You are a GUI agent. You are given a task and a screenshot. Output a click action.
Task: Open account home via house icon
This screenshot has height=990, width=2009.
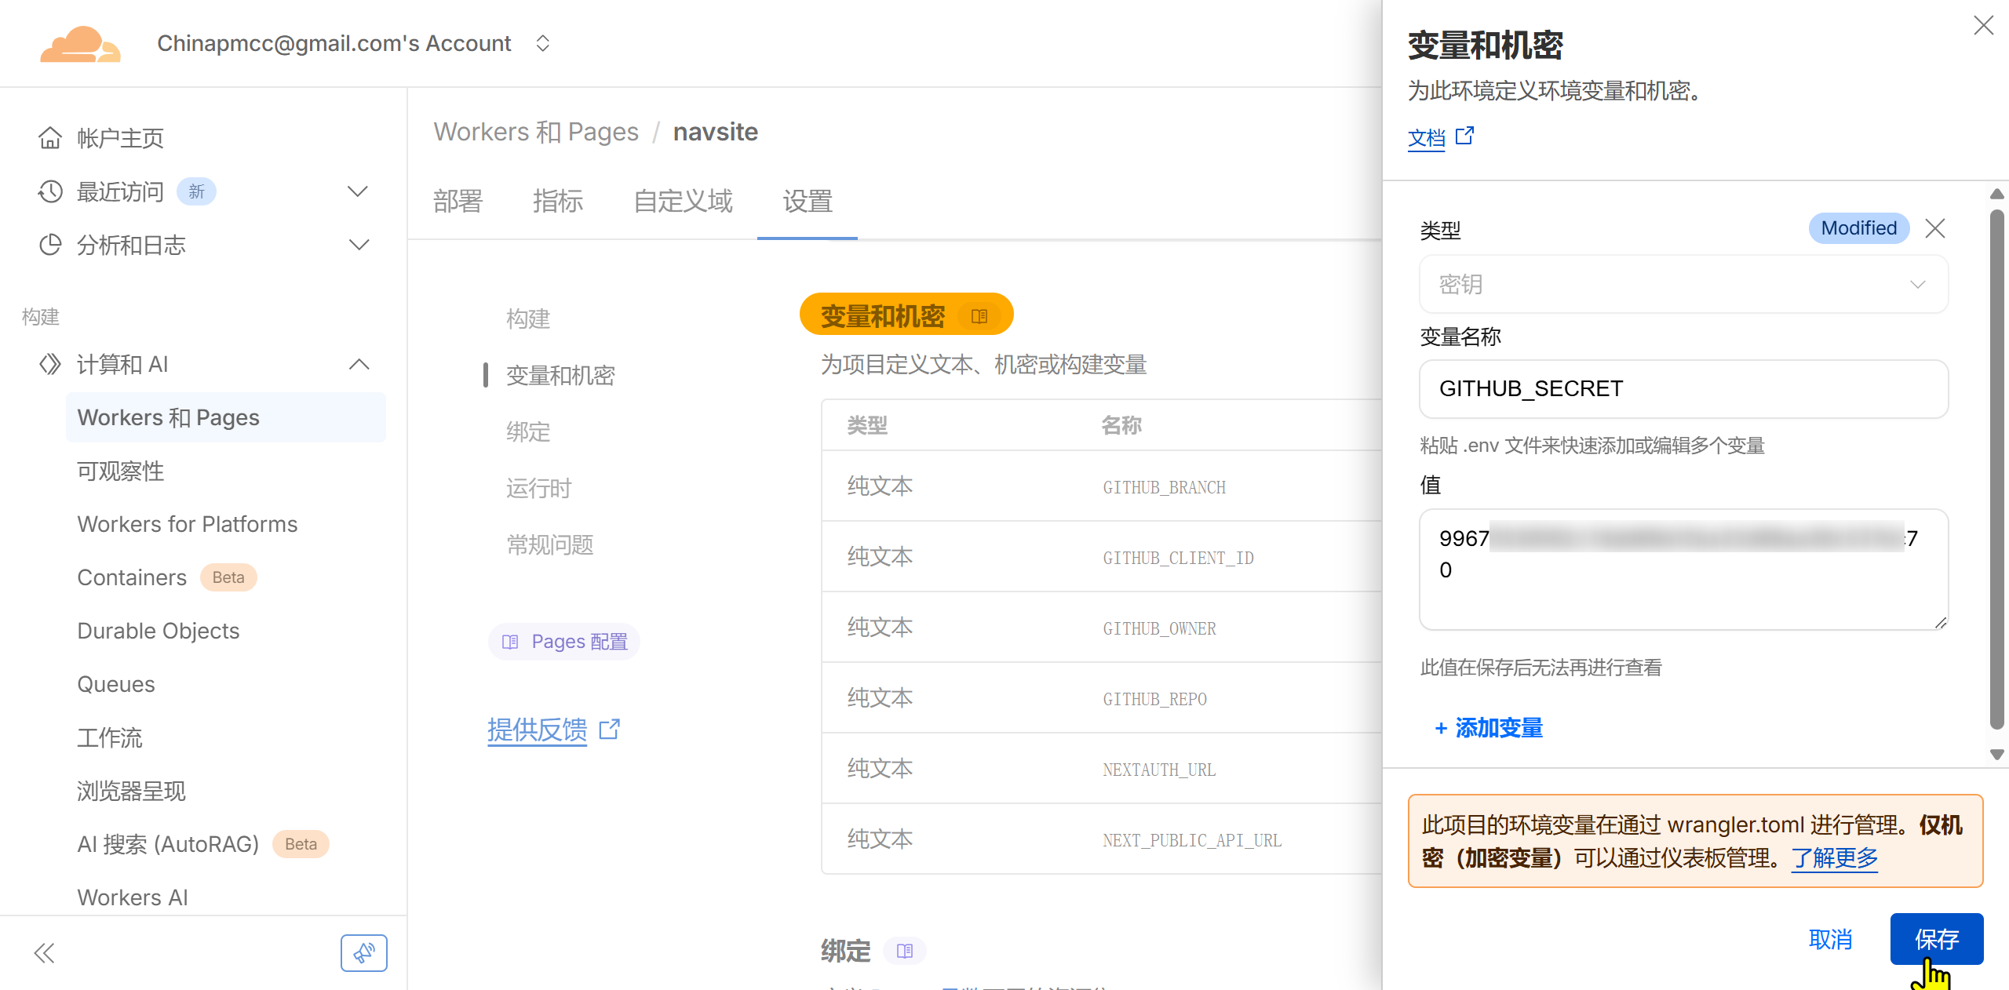(x=50, y=138)
